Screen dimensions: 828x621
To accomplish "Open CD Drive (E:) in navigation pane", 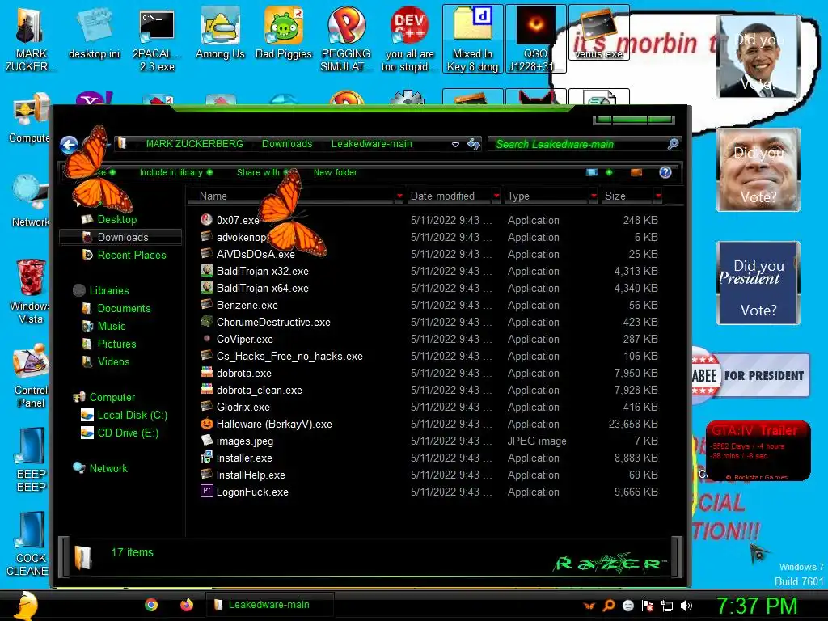I will pyautogui.click(x=128, y=433).
